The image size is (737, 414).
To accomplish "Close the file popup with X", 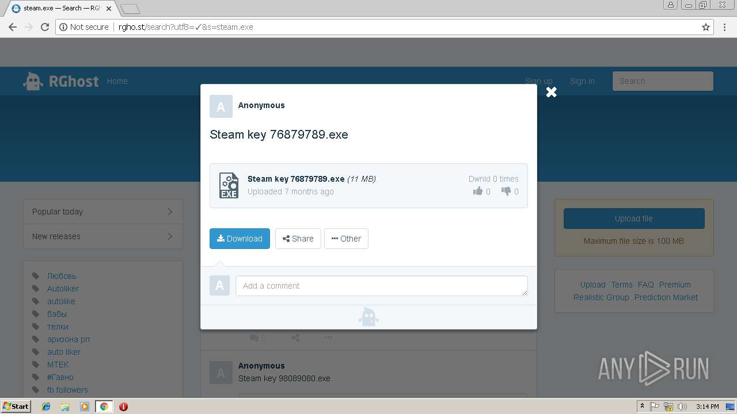I will [x=551, y=92].
